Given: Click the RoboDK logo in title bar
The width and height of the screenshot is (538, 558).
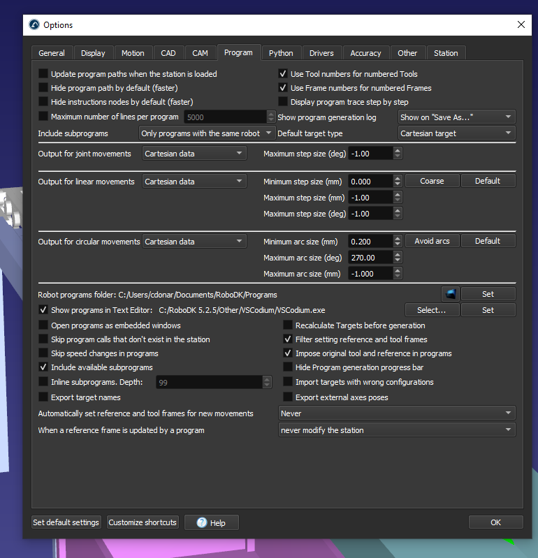Looking at the screenshot, I should click(x=34, y=25).
